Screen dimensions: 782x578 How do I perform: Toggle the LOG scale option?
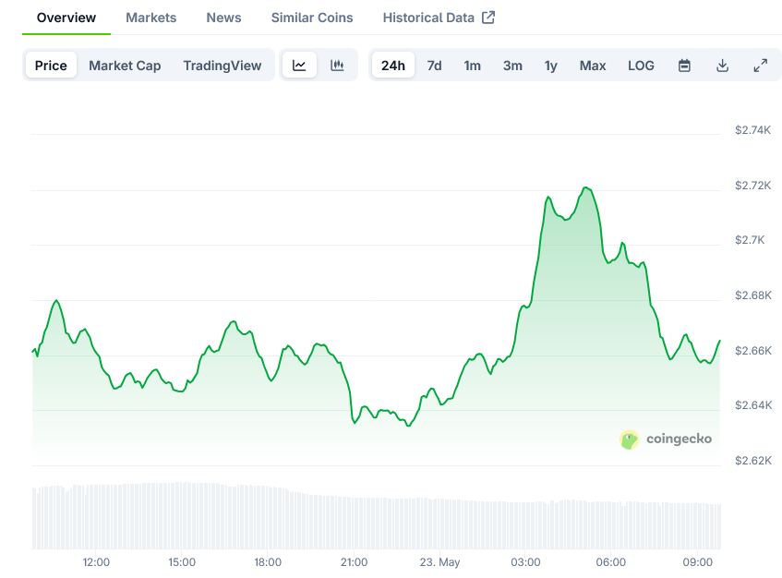[641, 66]
